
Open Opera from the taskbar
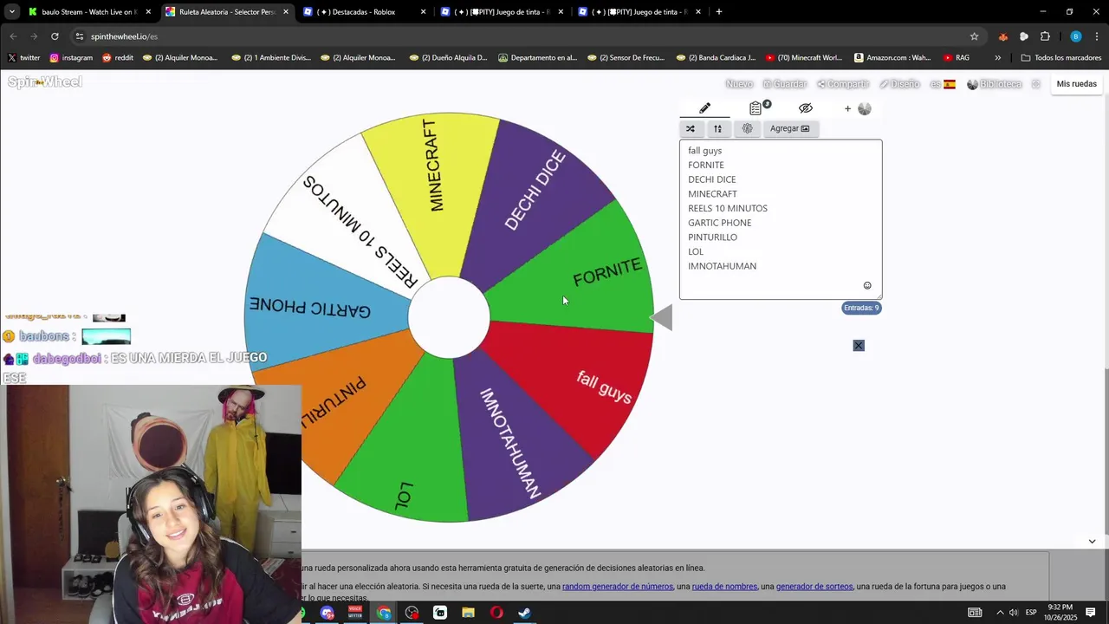point(496,613)
